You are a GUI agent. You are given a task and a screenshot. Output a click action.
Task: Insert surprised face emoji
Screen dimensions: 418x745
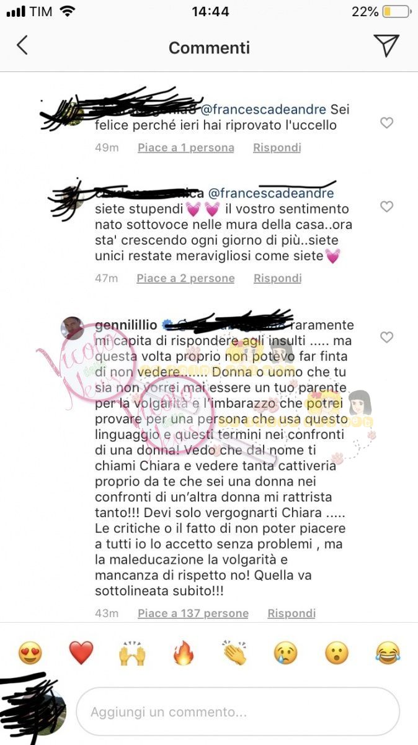(337, 653)
